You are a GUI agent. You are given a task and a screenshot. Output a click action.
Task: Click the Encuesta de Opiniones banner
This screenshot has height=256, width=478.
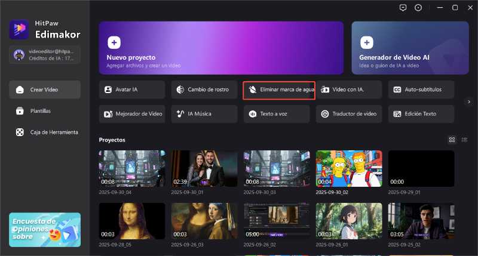45,229
